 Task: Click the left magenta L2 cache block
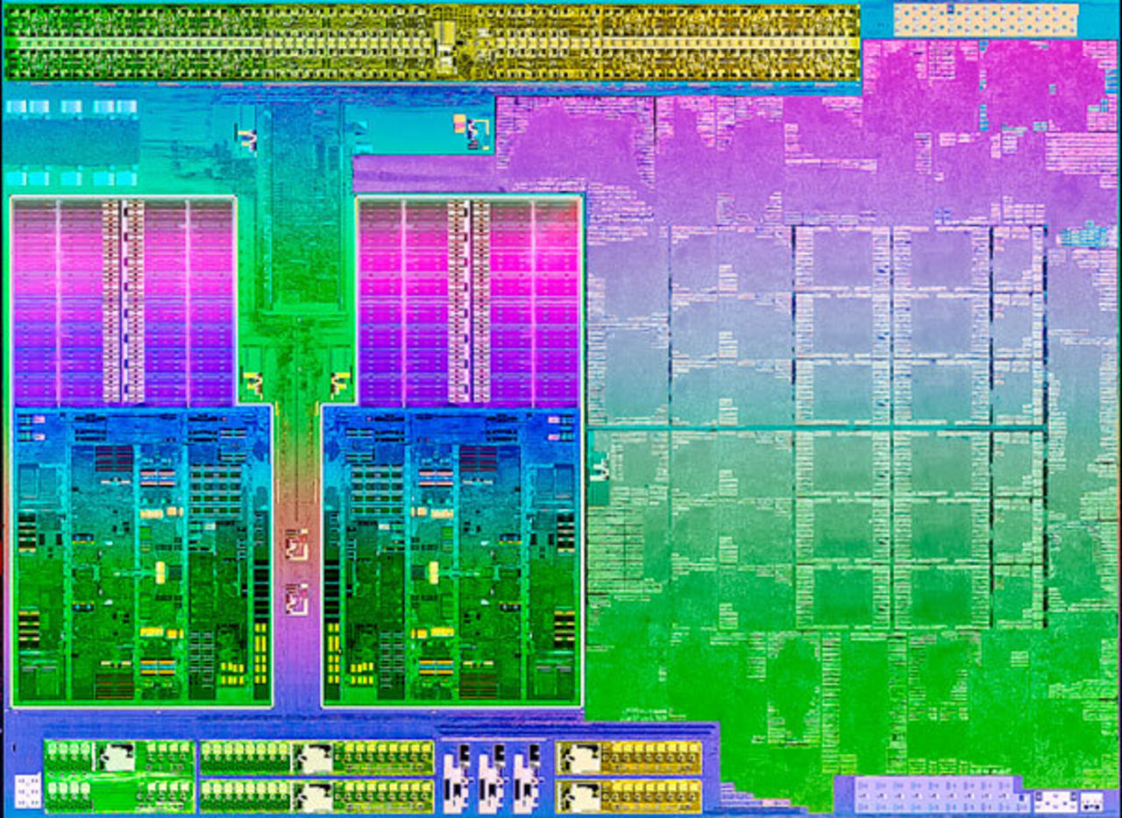(123, 301)
